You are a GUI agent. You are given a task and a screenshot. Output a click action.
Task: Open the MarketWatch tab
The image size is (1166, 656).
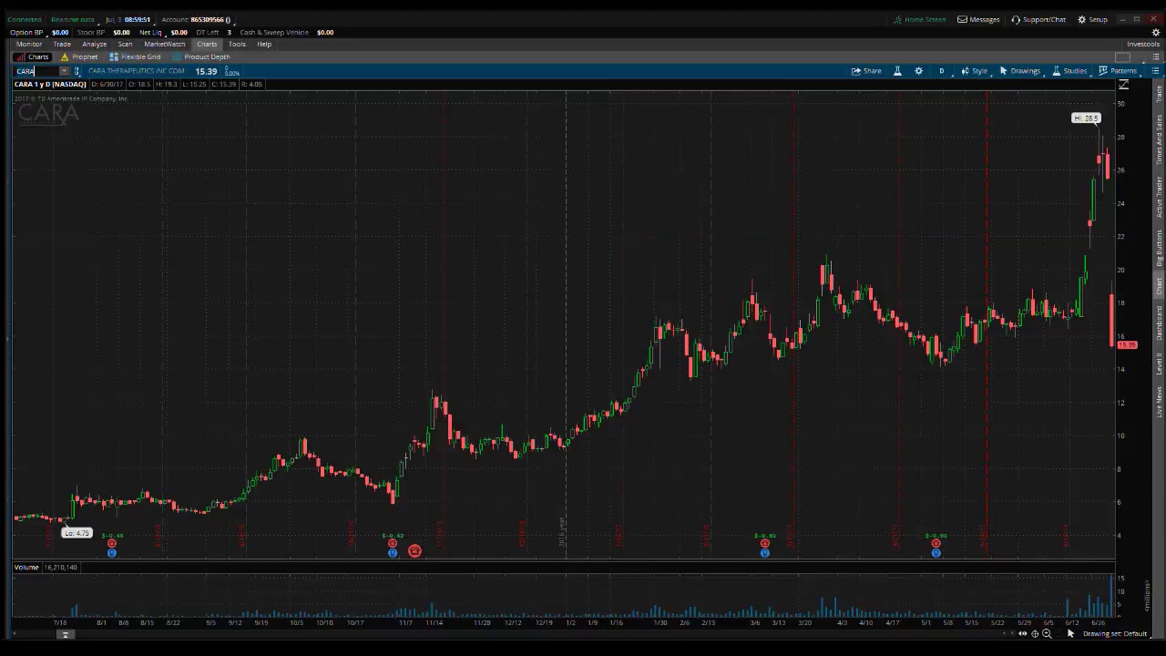coord(164,44)
